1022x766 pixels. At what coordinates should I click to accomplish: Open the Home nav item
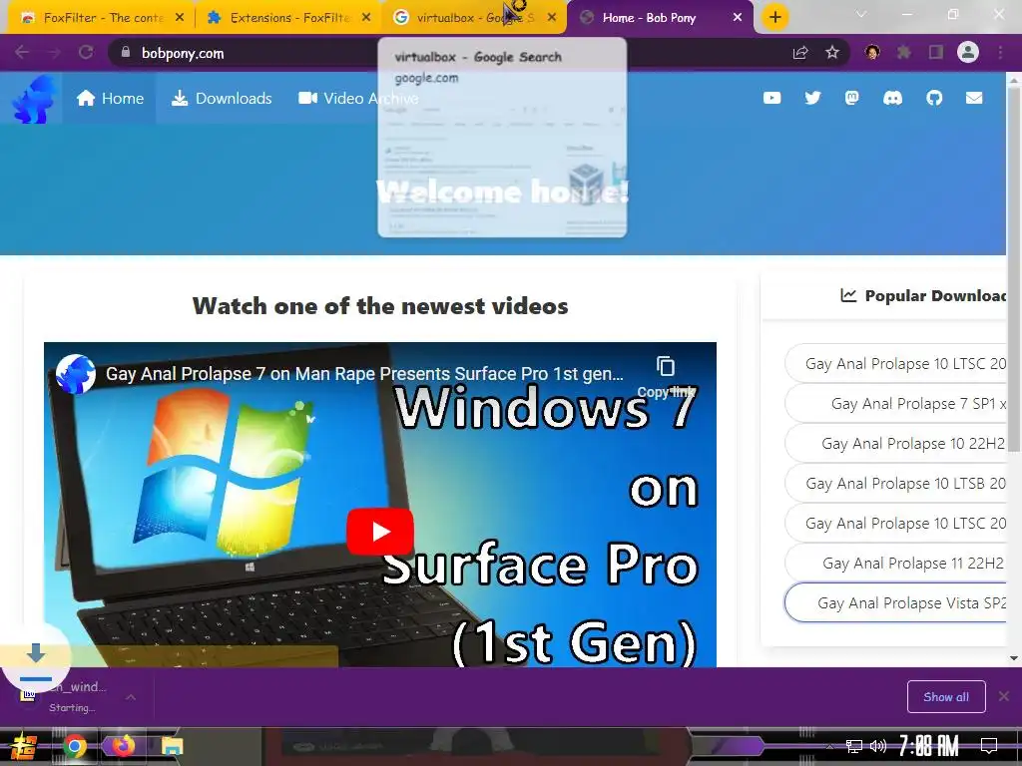coord(110,99)
